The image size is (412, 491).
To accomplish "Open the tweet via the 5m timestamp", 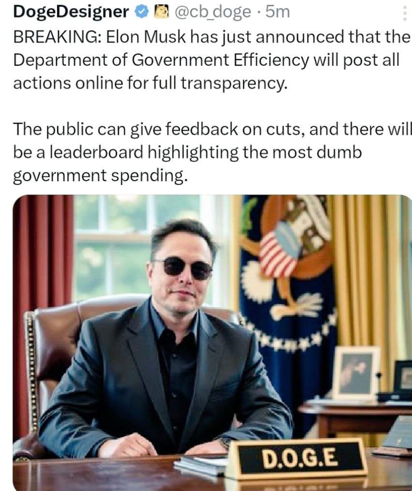I will click(278, 12).
